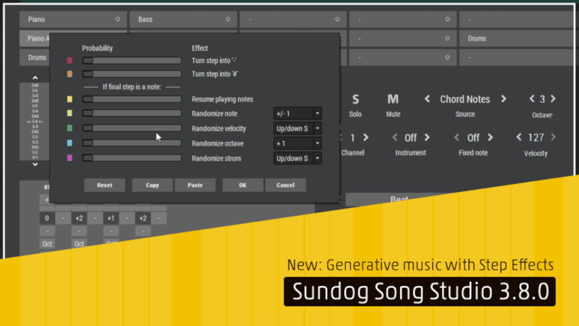
Task: Click the Copy button in the dialog
Action: point(152,185)
